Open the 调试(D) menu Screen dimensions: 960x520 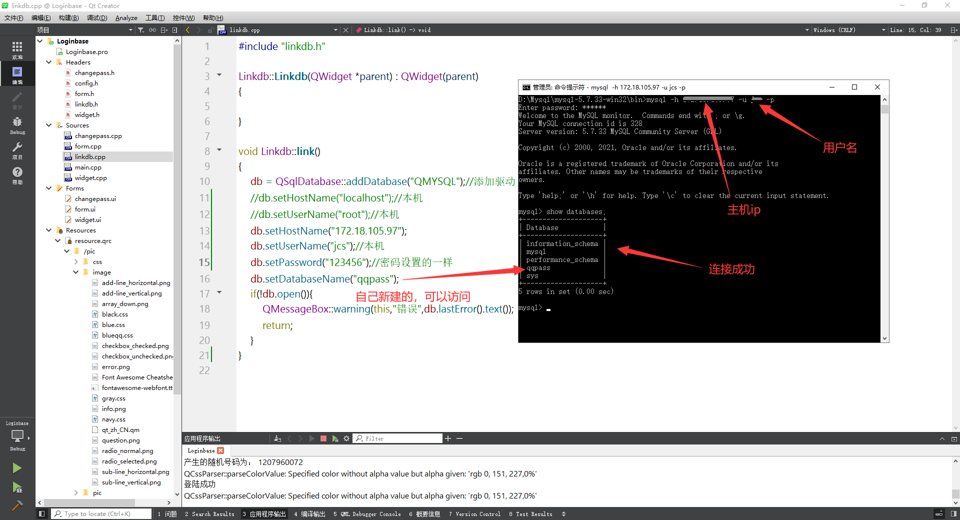[97, 17]
